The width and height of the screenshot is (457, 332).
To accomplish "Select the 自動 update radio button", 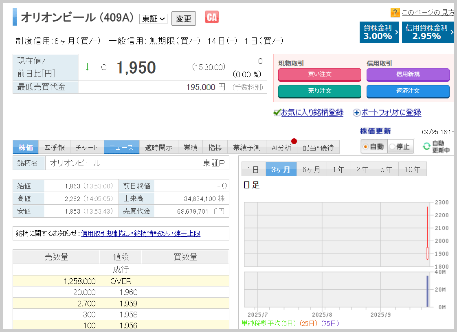I will (365, 146).
